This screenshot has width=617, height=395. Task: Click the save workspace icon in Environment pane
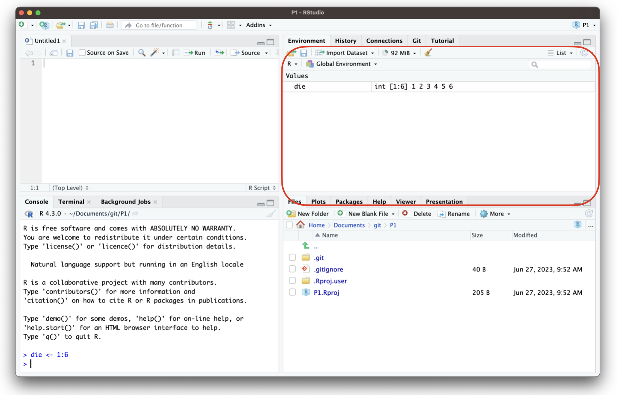pyautogui.click(x=304, y=53)
